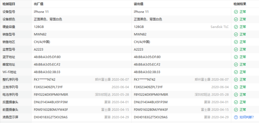Click read-side 富士康 2020-04-15 note
Screen dimensions: 259x123
215,110
